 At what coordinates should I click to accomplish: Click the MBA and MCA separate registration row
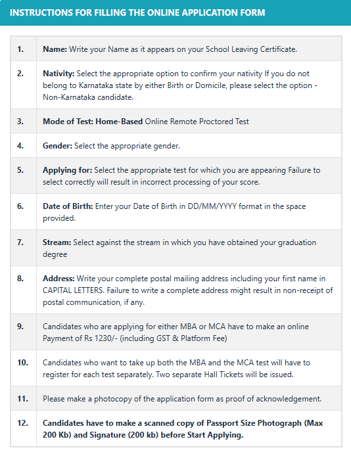176,368
